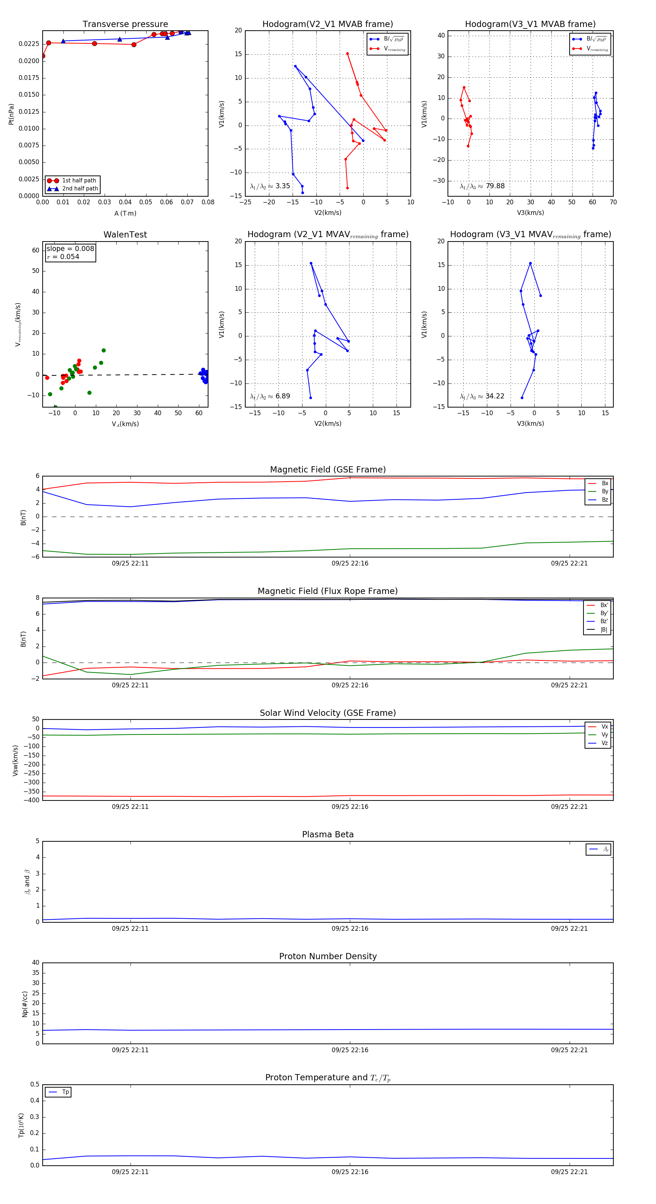This screenshot has width=656, height=1204.
Task: Click the "Solar Wind Velocity (GSE Frame)" title
Action: click(x=328, y=713)
